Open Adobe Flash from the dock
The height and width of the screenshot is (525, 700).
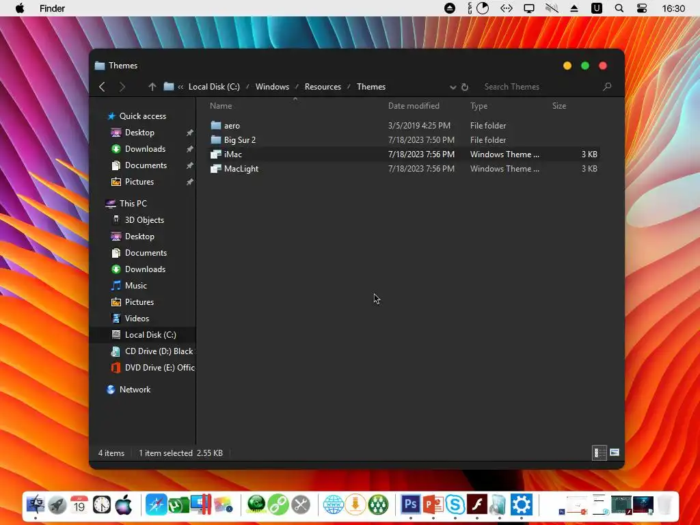(x=476, y=505)
